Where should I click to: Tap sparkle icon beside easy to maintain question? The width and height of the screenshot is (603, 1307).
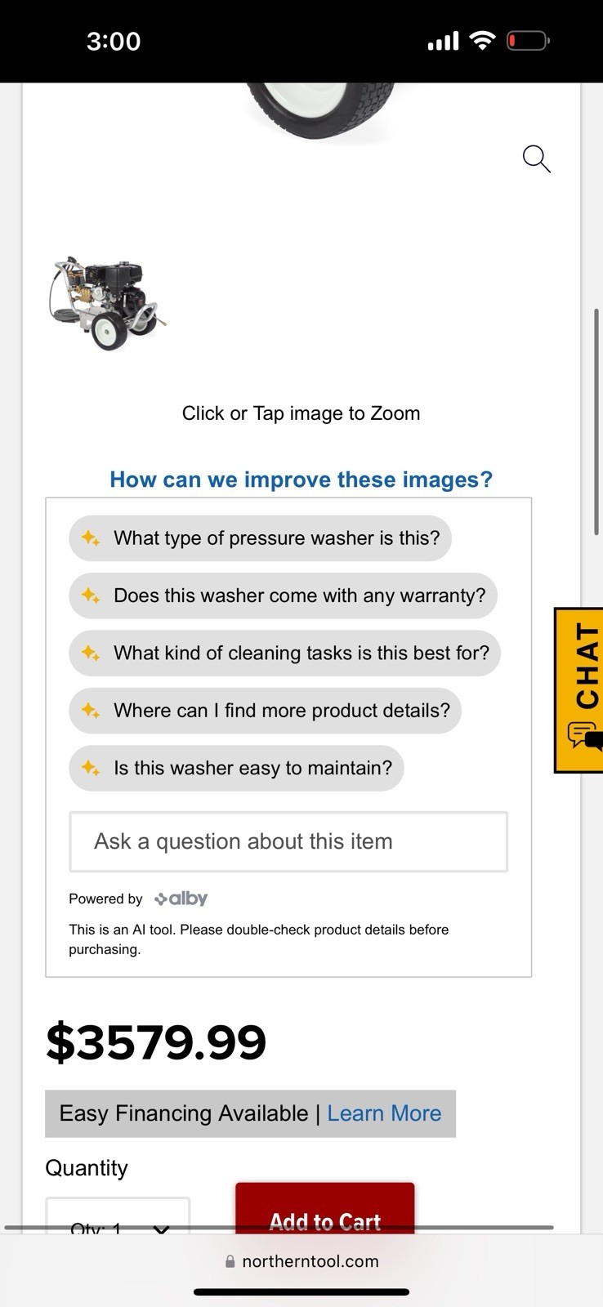pyautogui.click(x=91, y=768)
